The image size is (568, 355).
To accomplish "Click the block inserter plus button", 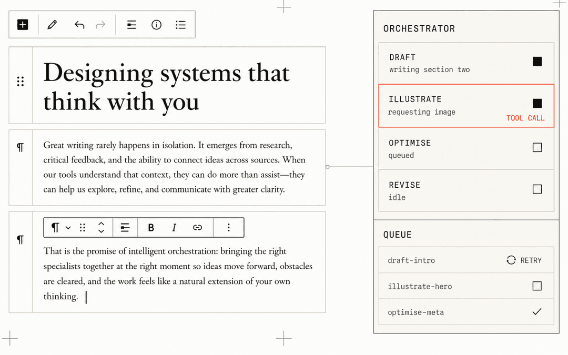I will [23, 25].
